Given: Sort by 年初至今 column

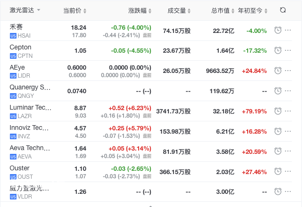Looking at the screenshot, I should (253, 10).
